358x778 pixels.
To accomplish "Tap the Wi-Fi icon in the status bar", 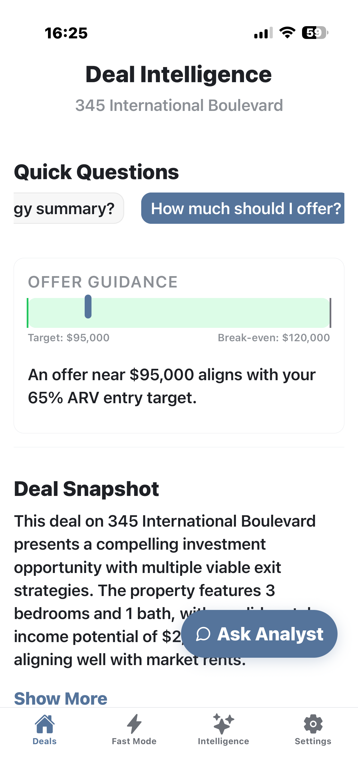I will 287,33.
